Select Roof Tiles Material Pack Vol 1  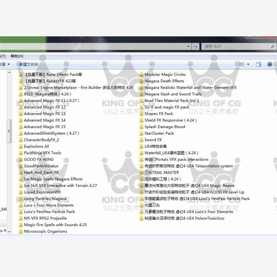click(x=172, y=101)
